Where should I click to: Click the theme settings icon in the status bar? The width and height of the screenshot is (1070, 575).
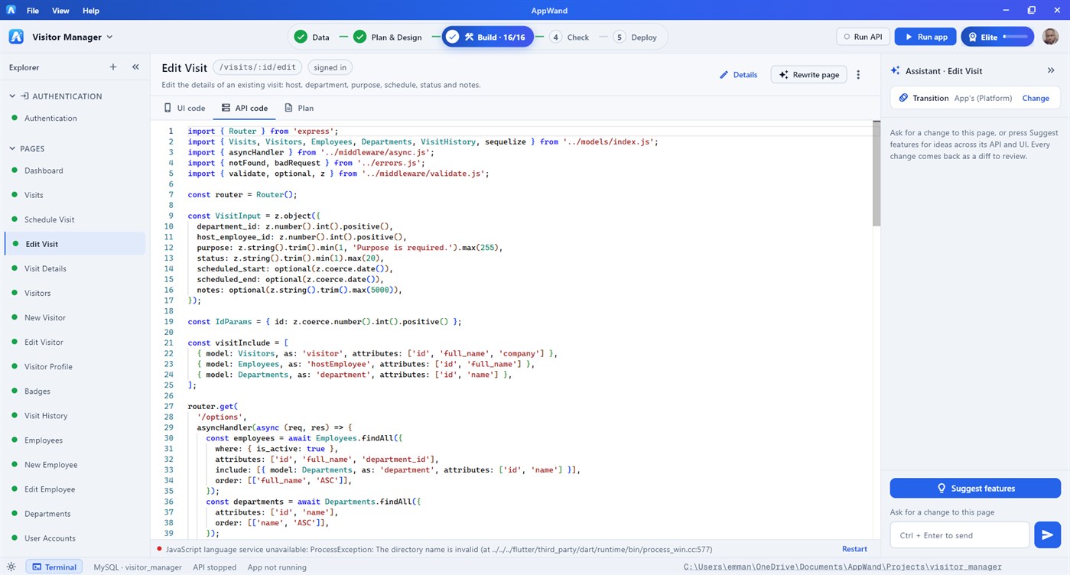click(11, 567)
